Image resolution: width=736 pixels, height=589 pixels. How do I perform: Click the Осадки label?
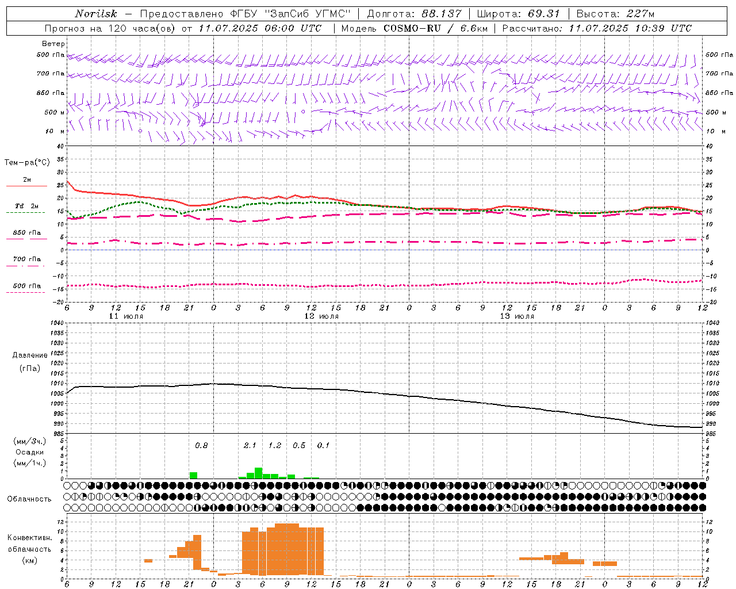pyautogui.click(x=30, y=452)
